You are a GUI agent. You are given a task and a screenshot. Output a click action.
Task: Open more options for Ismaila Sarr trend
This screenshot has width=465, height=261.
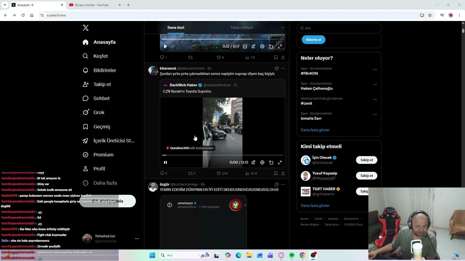tap(375, 114)
